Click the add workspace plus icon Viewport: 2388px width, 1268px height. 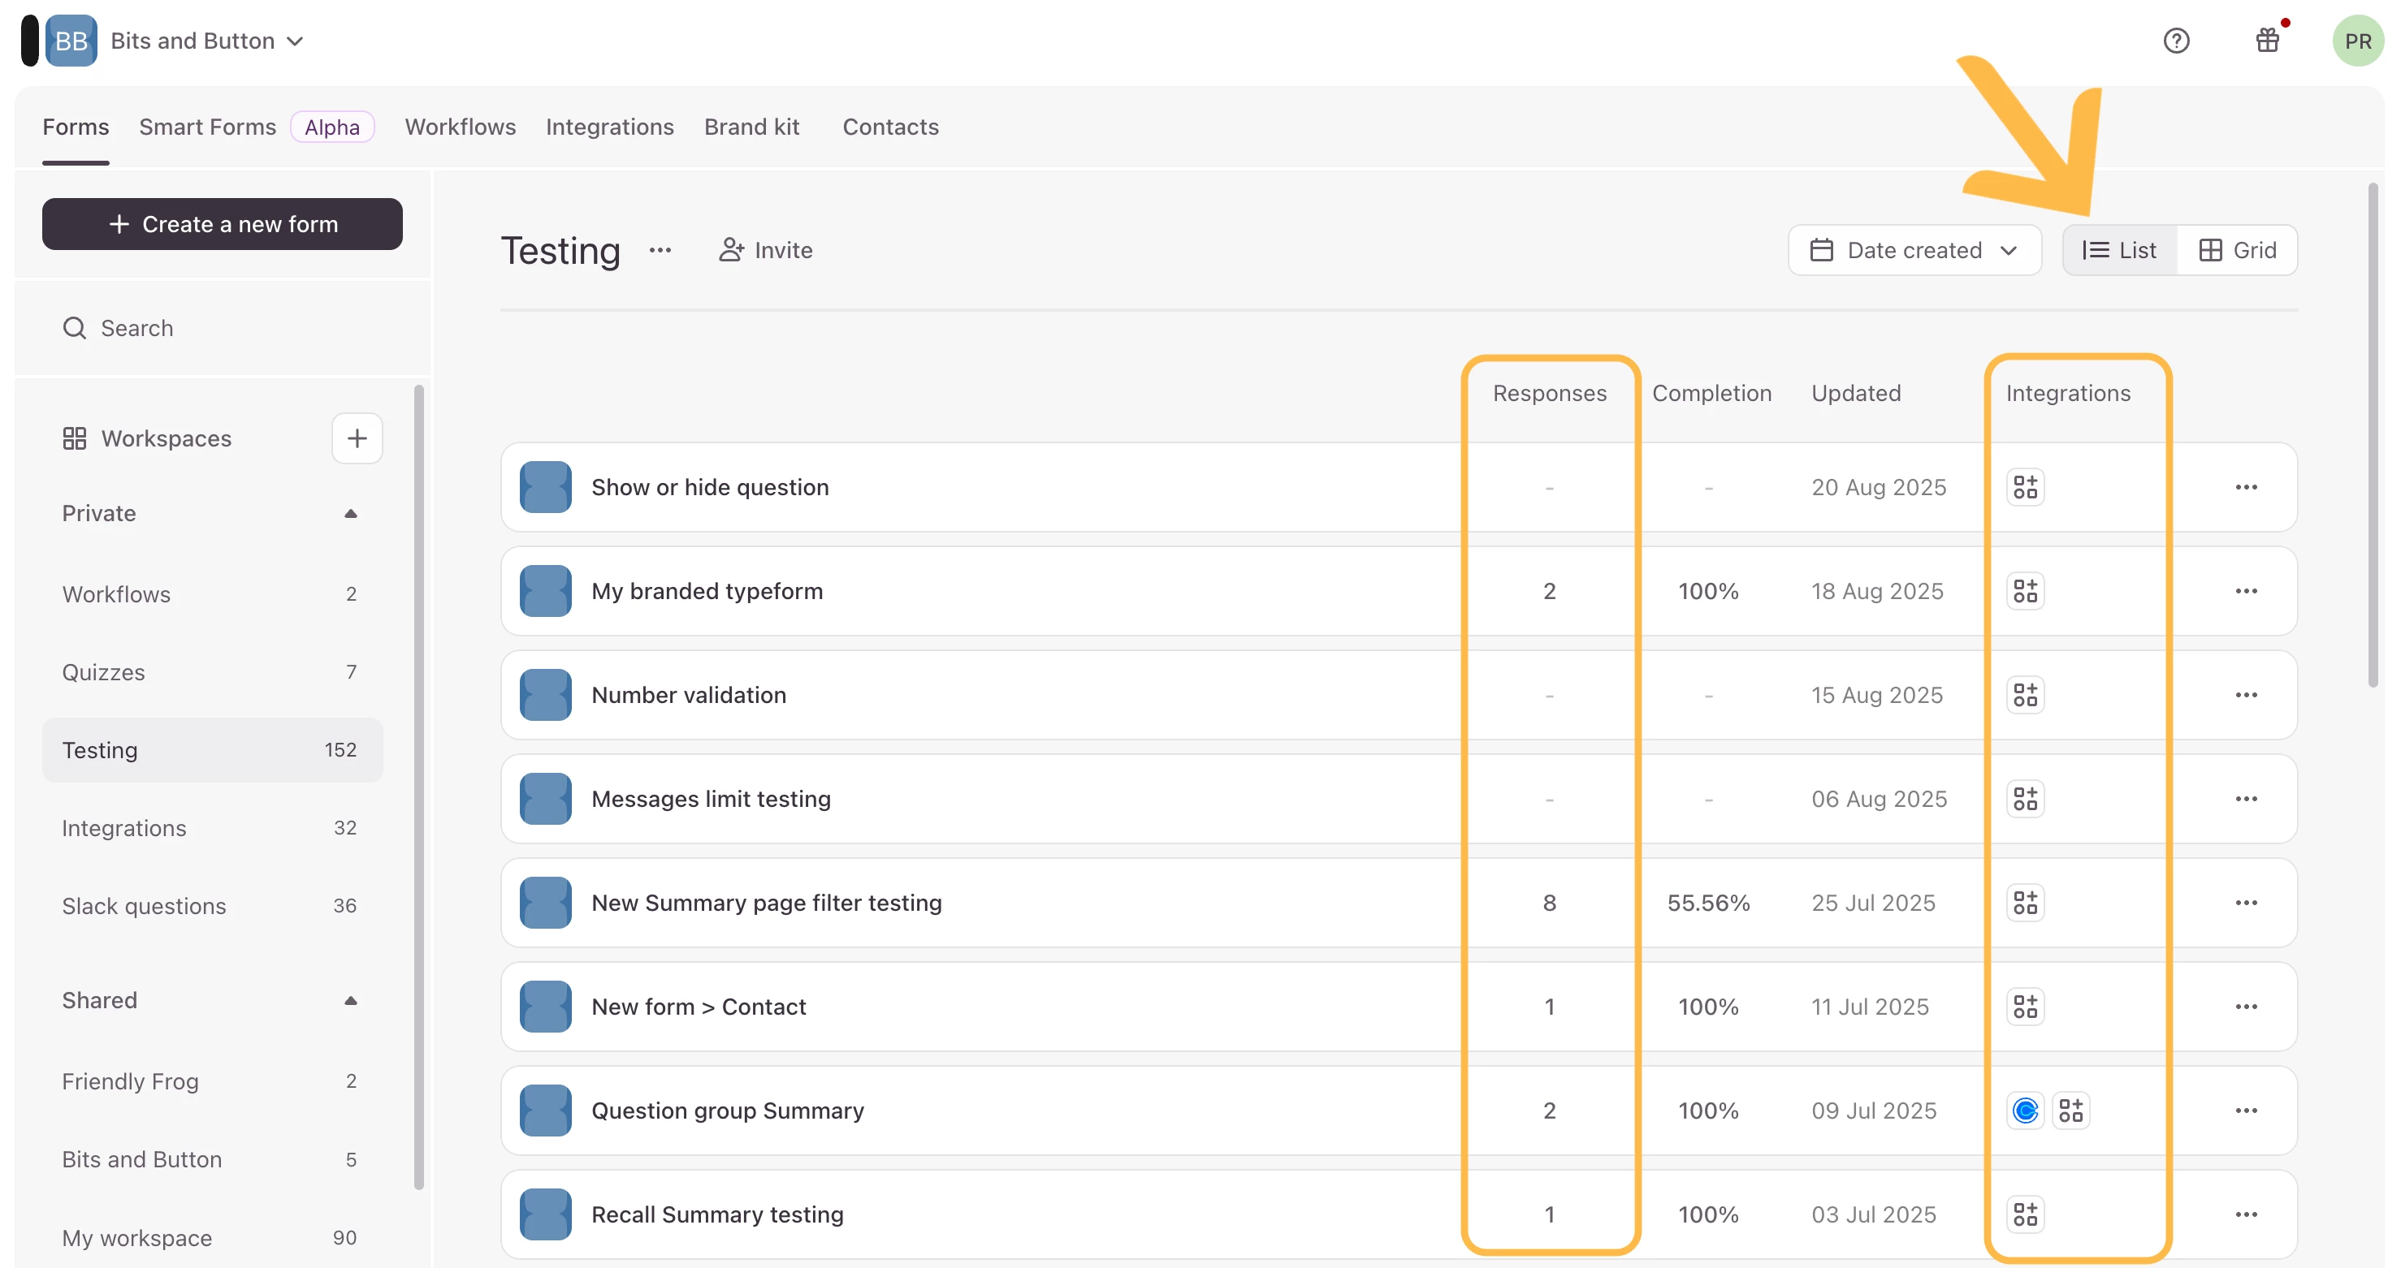tap(357, 438)
